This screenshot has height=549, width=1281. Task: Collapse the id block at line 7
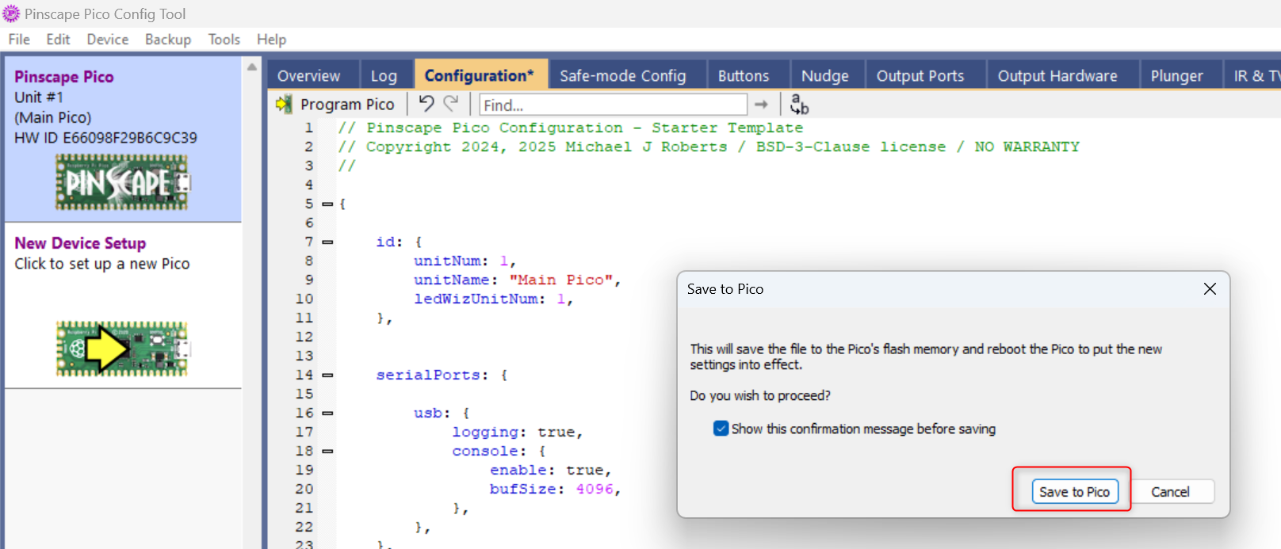(x=327, y=242)
